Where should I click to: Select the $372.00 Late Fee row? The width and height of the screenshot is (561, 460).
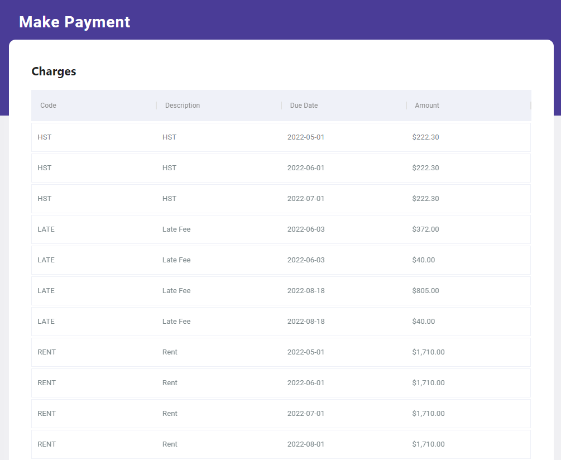point(281,229)
